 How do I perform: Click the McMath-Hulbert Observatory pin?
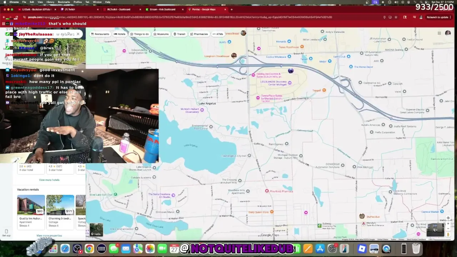pyautogui.click(x=202, y=110)
